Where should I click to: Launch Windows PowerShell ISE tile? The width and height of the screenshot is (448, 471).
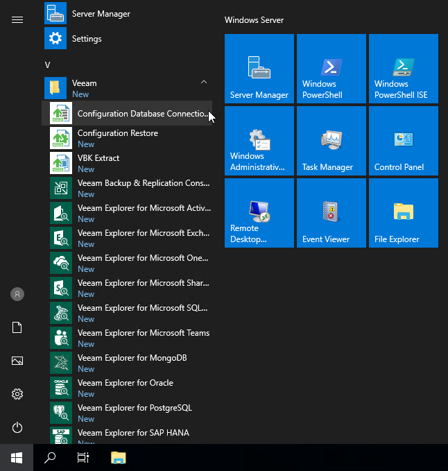pyautogui.click(x=403, y=69)
